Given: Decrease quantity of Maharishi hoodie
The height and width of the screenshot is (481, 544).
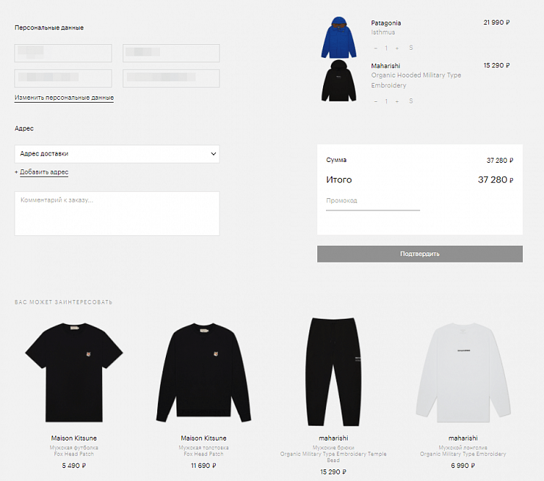Looking at the screenshot, I should point(376,101).
